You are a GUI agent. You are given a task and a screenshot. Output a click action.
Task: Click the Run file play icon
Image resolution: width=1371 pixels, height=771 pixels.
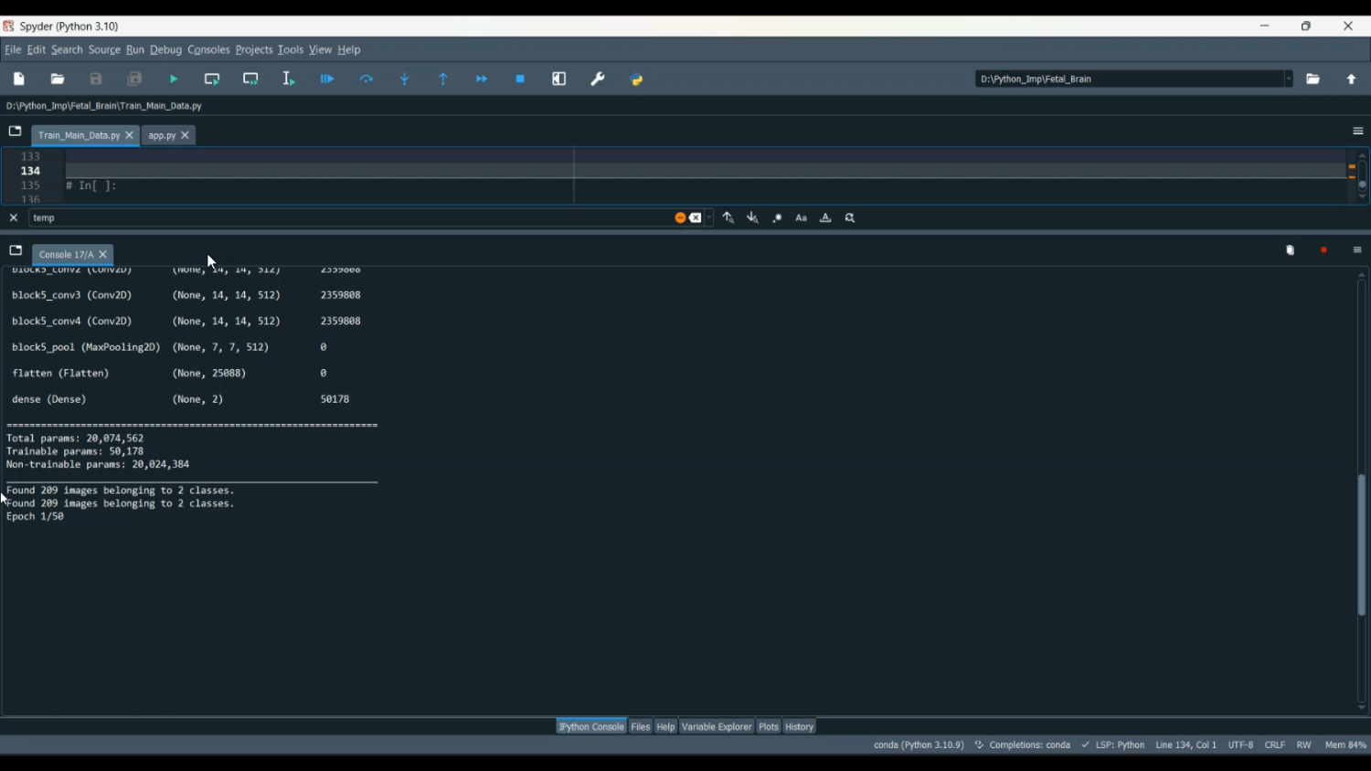(x=174, y=79)
